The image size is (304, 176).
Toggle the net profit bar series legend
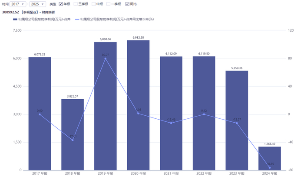coord(42,19)
